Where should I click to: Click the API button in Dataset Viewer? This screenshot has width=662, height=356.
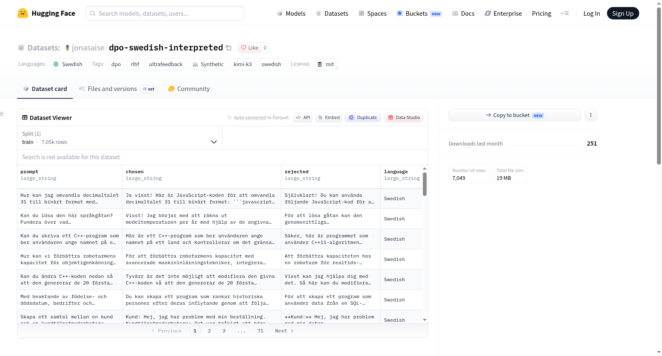point(303,117)
